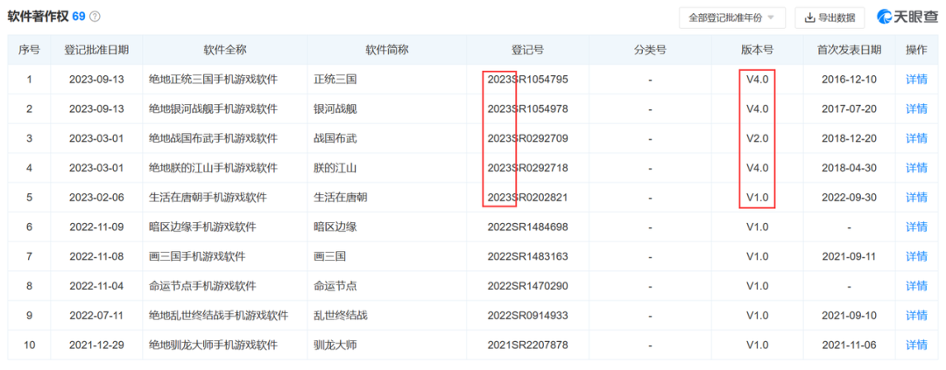
Task: Click first publication date 2022-09-30
Action: tap(849, 198)
